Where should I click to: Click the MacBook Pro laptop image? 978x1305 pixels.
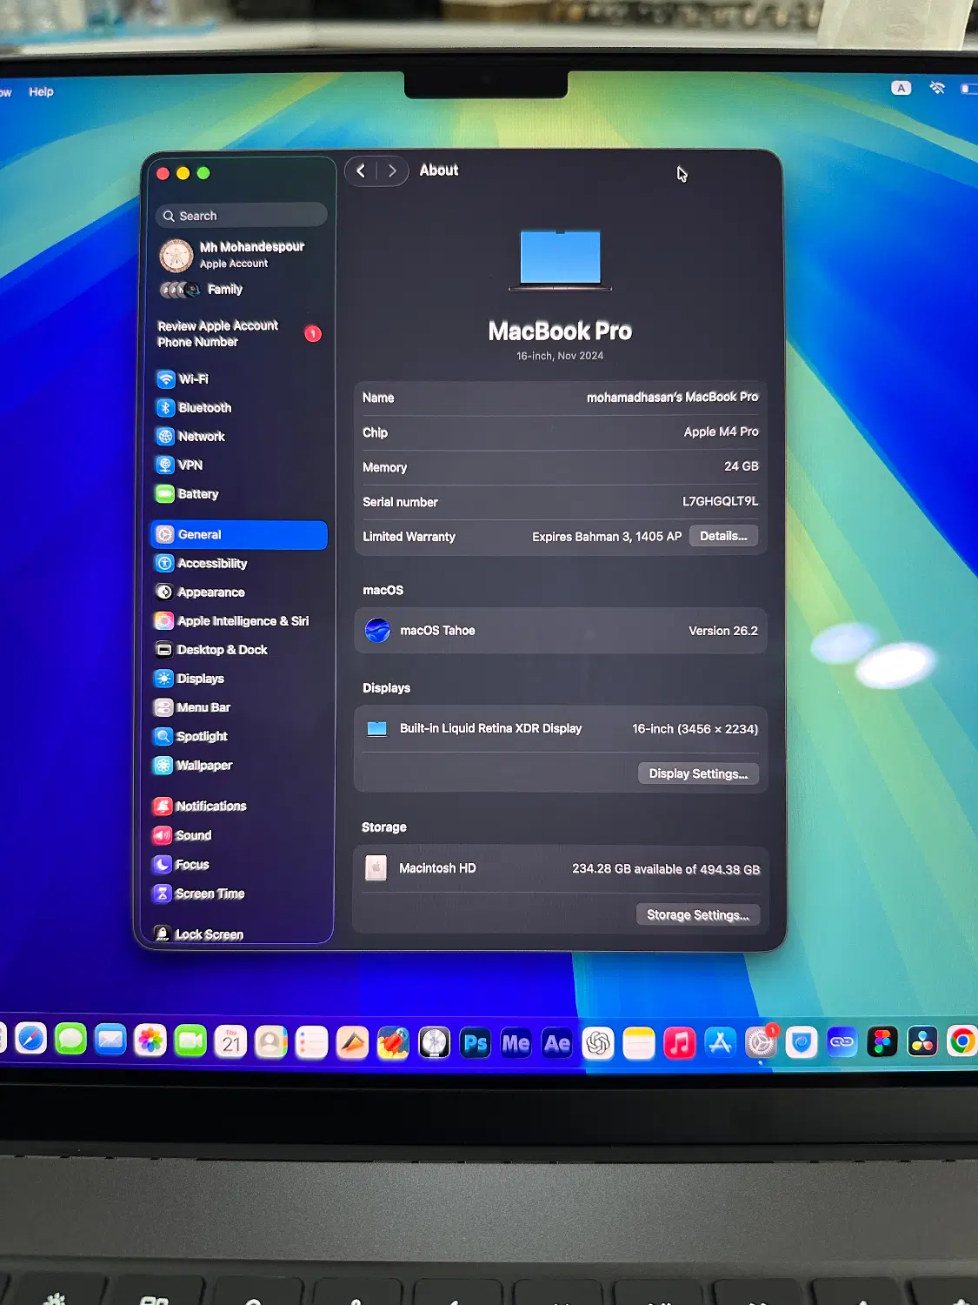pyautogui.click(x=561, y=260)
